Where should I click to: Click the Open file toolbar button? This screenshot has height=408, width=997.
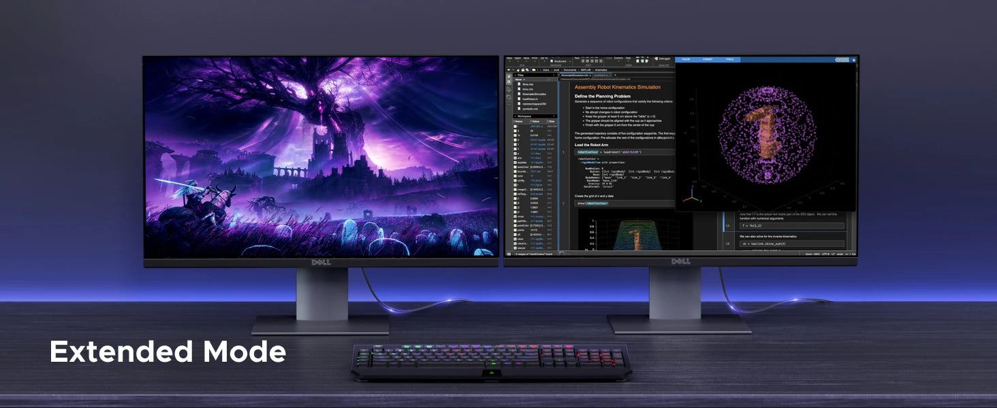(518, 60)
